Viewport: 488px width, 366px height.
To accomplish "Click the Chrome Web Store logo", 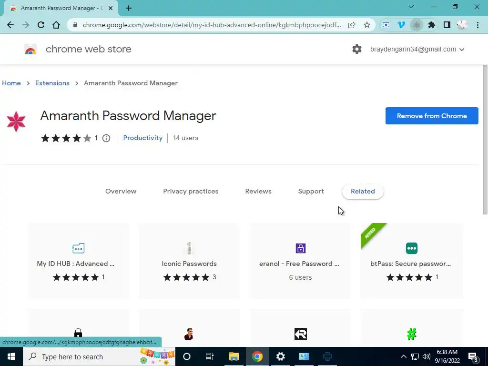I will [x=30, y=49].
